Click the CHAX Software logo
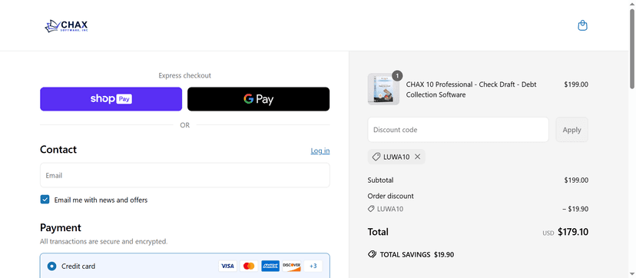Viewport: 636px width, 278px height. pyautogui.click(x=66, y=26)
